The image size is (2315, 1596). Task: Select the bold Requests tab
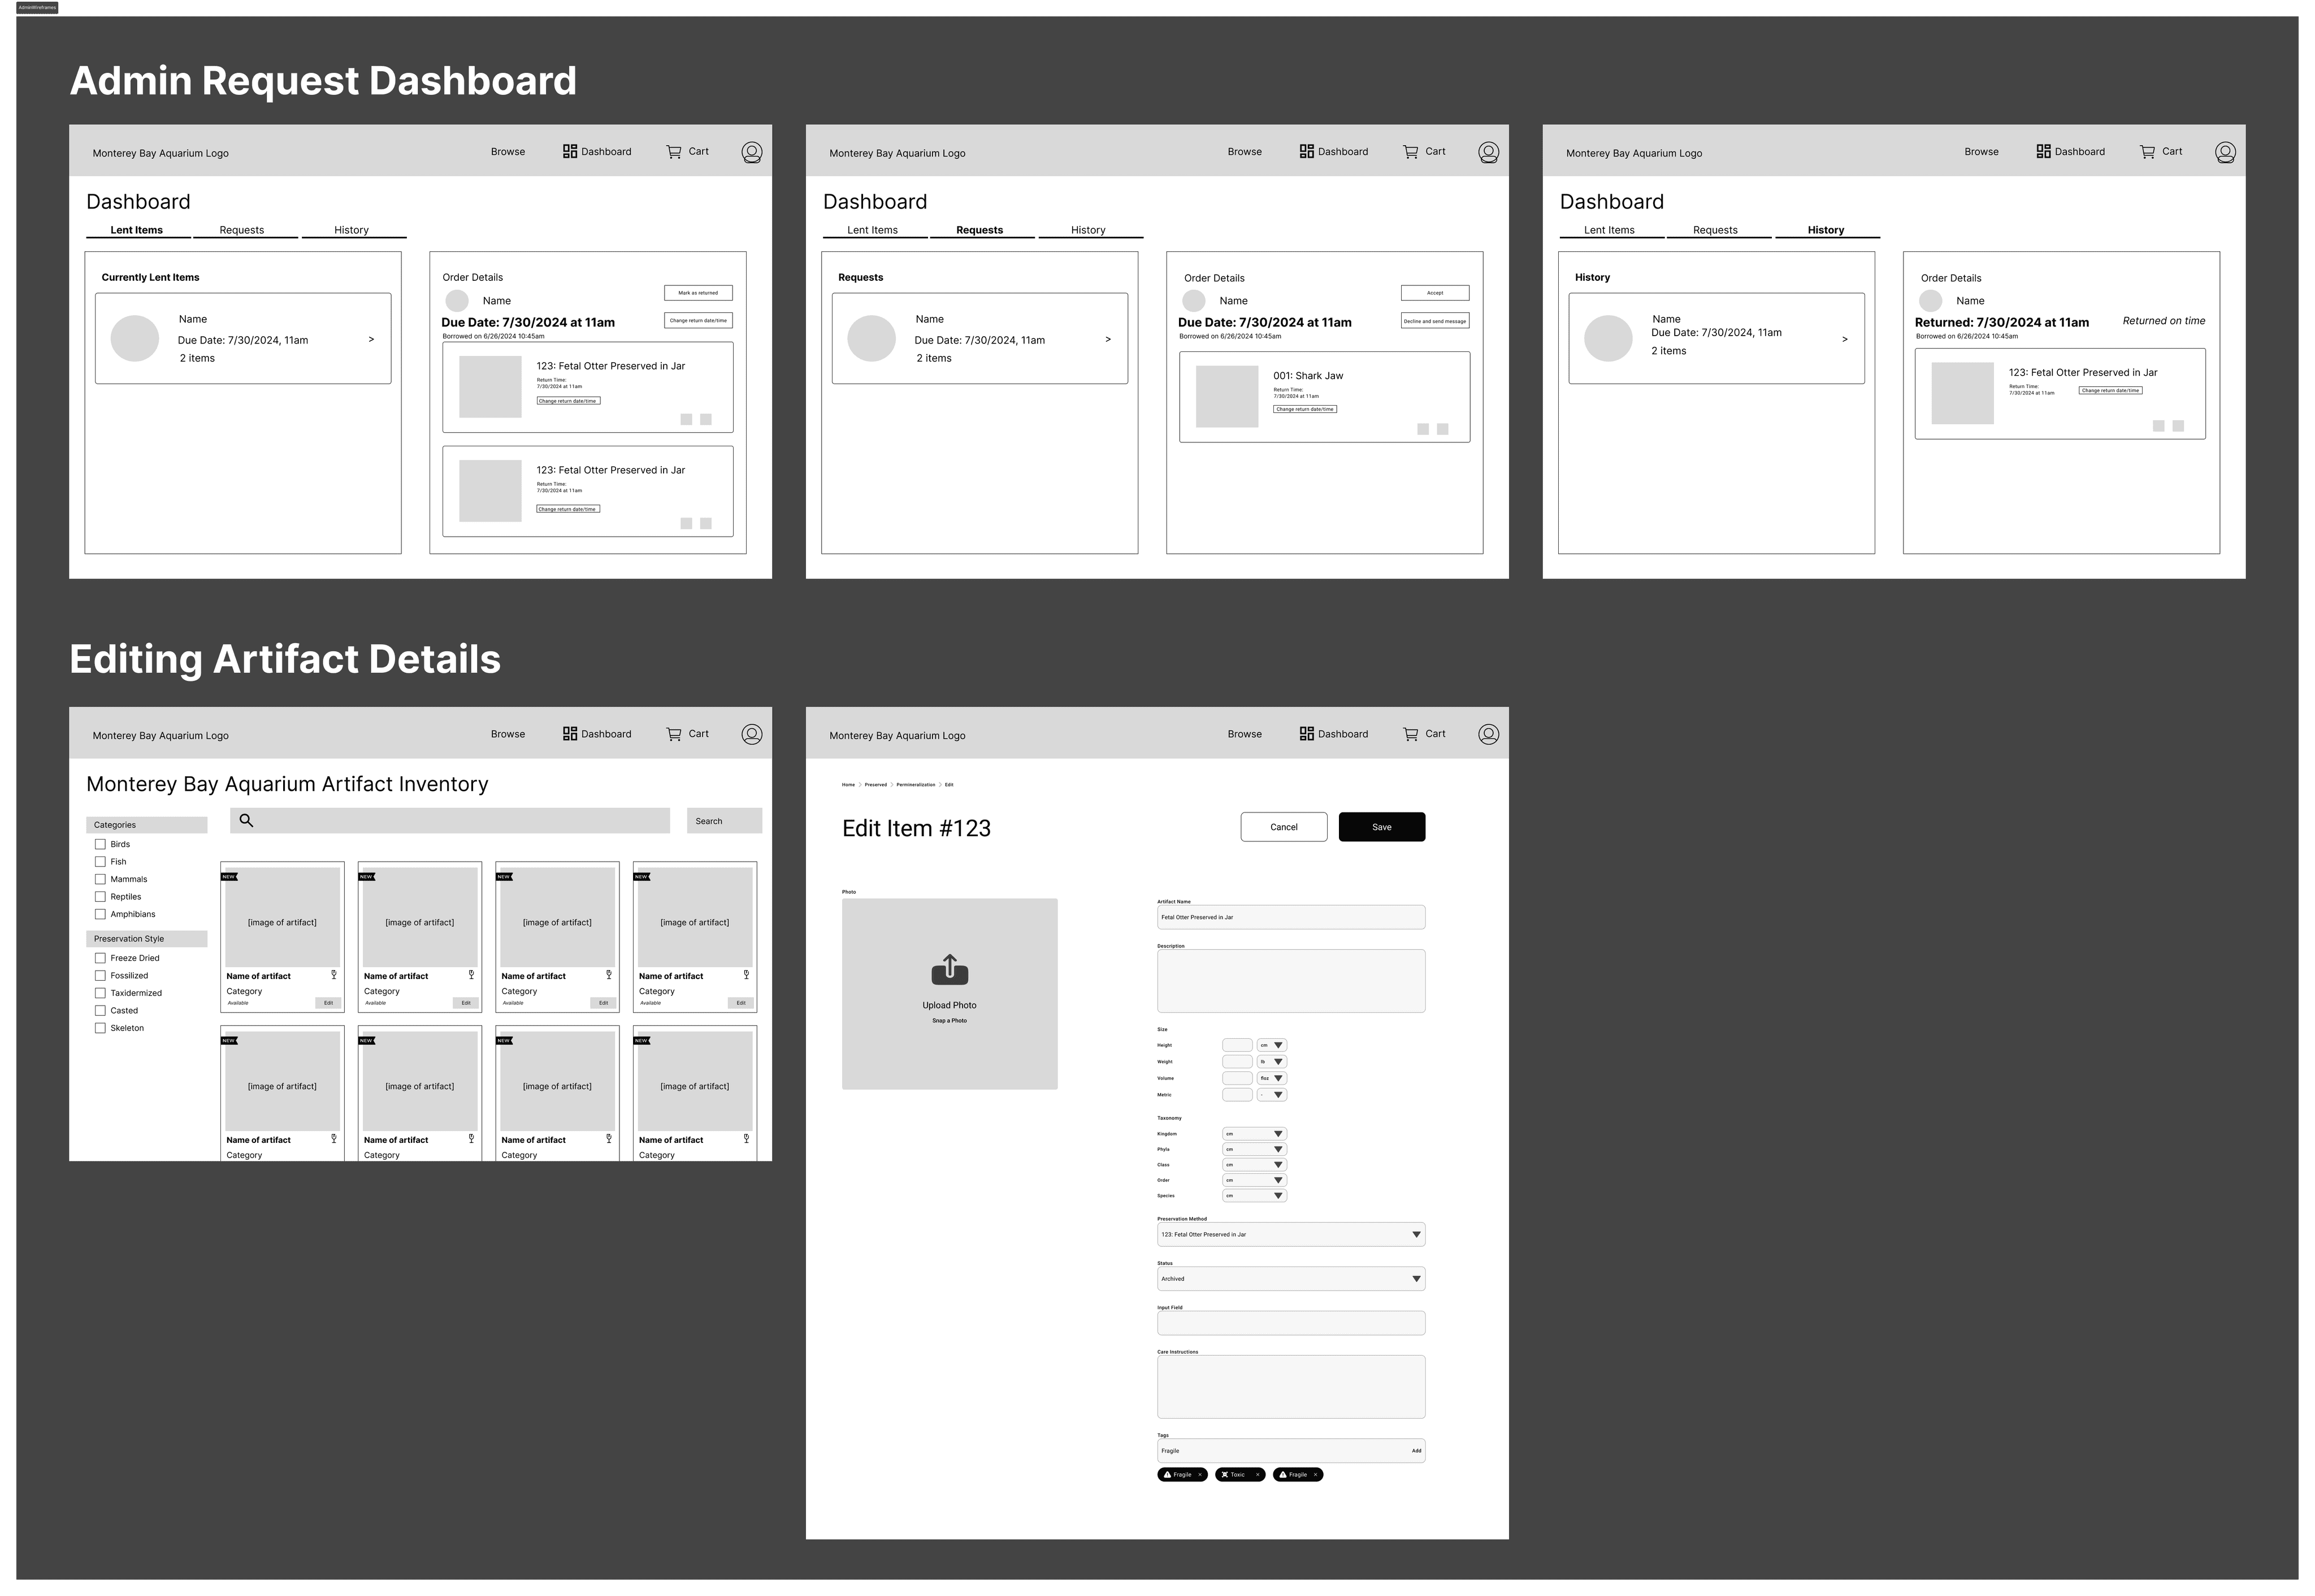point(978,230)
